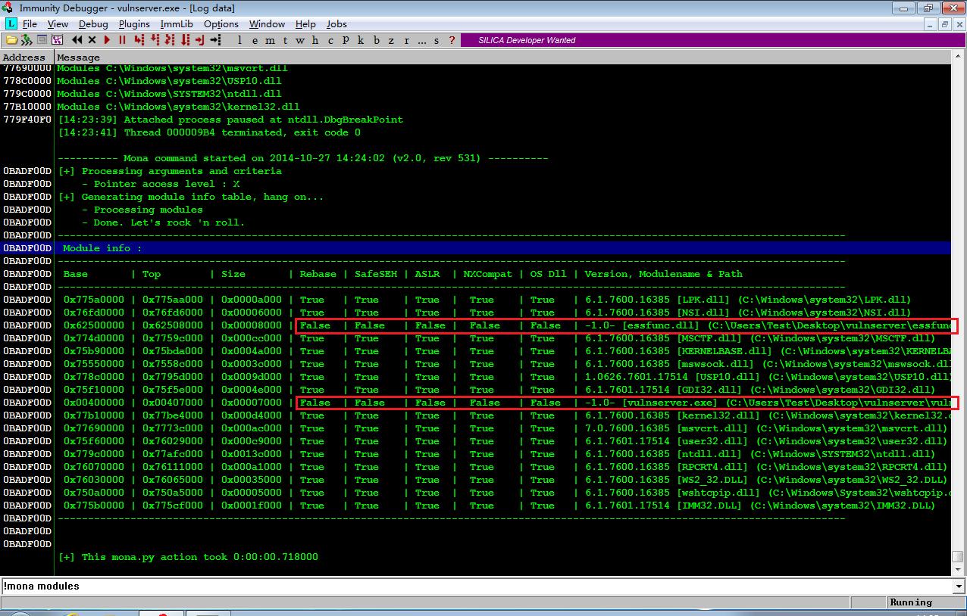Show CPU window with the 'c' button

pos(330,40)
